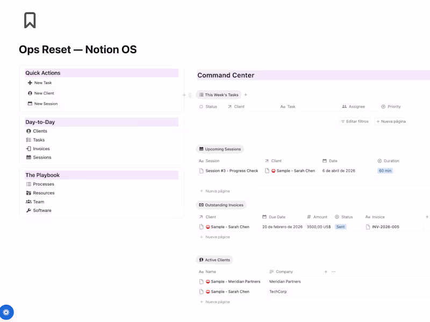Click Nueva página button beside Editar filtros
Screen dimensions: 430x322
[391, 121]
